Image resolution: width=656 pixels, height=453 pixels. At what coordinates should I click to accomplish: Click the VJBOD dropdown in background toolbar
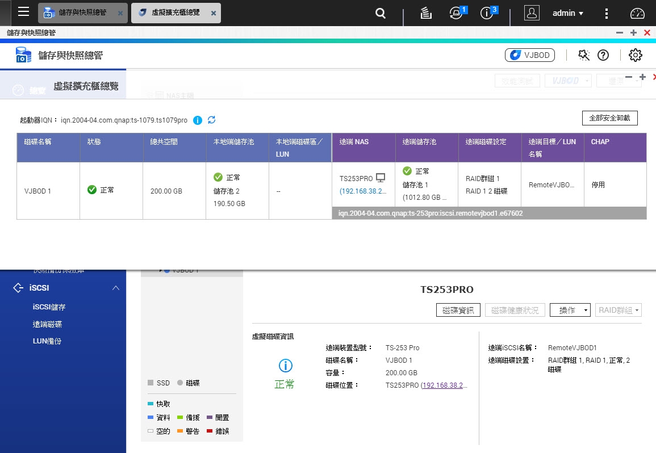tap(568, 81)
